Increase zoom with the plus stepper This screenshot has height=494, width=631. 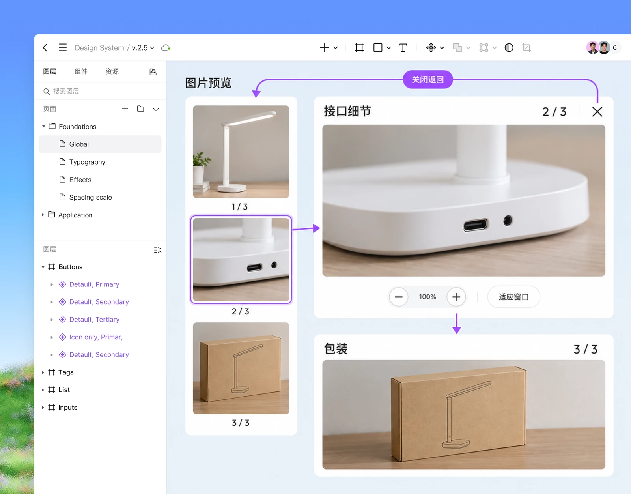(x=456, y=297)
